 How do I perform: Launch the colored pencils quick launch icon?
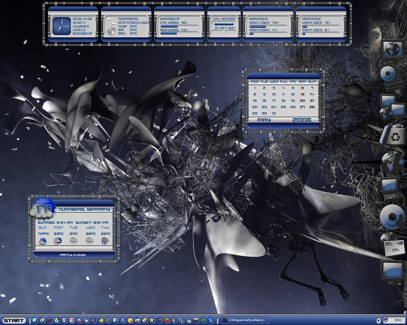(x=93, y=320)
